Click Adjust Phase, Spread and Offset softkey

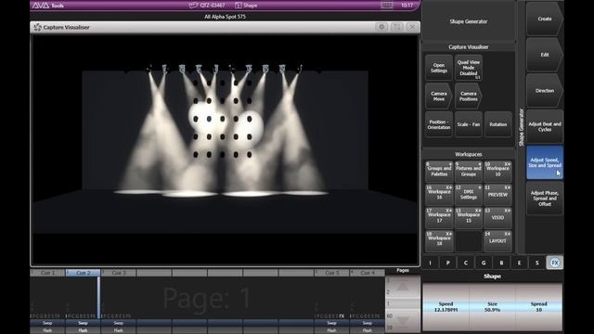point(545,199)
